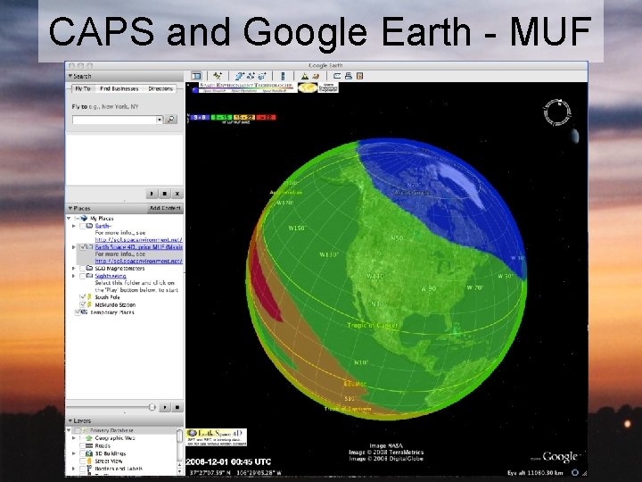Stop the Places tour button
Screen dimensions: 642x482
click(177, 407)
